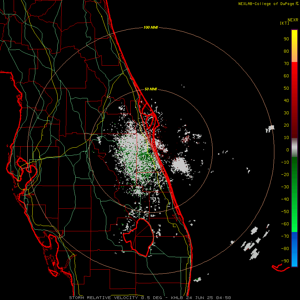Click the -50 scale label
Image resolution: width=300 pixels, height=300 pixels.
285,212
